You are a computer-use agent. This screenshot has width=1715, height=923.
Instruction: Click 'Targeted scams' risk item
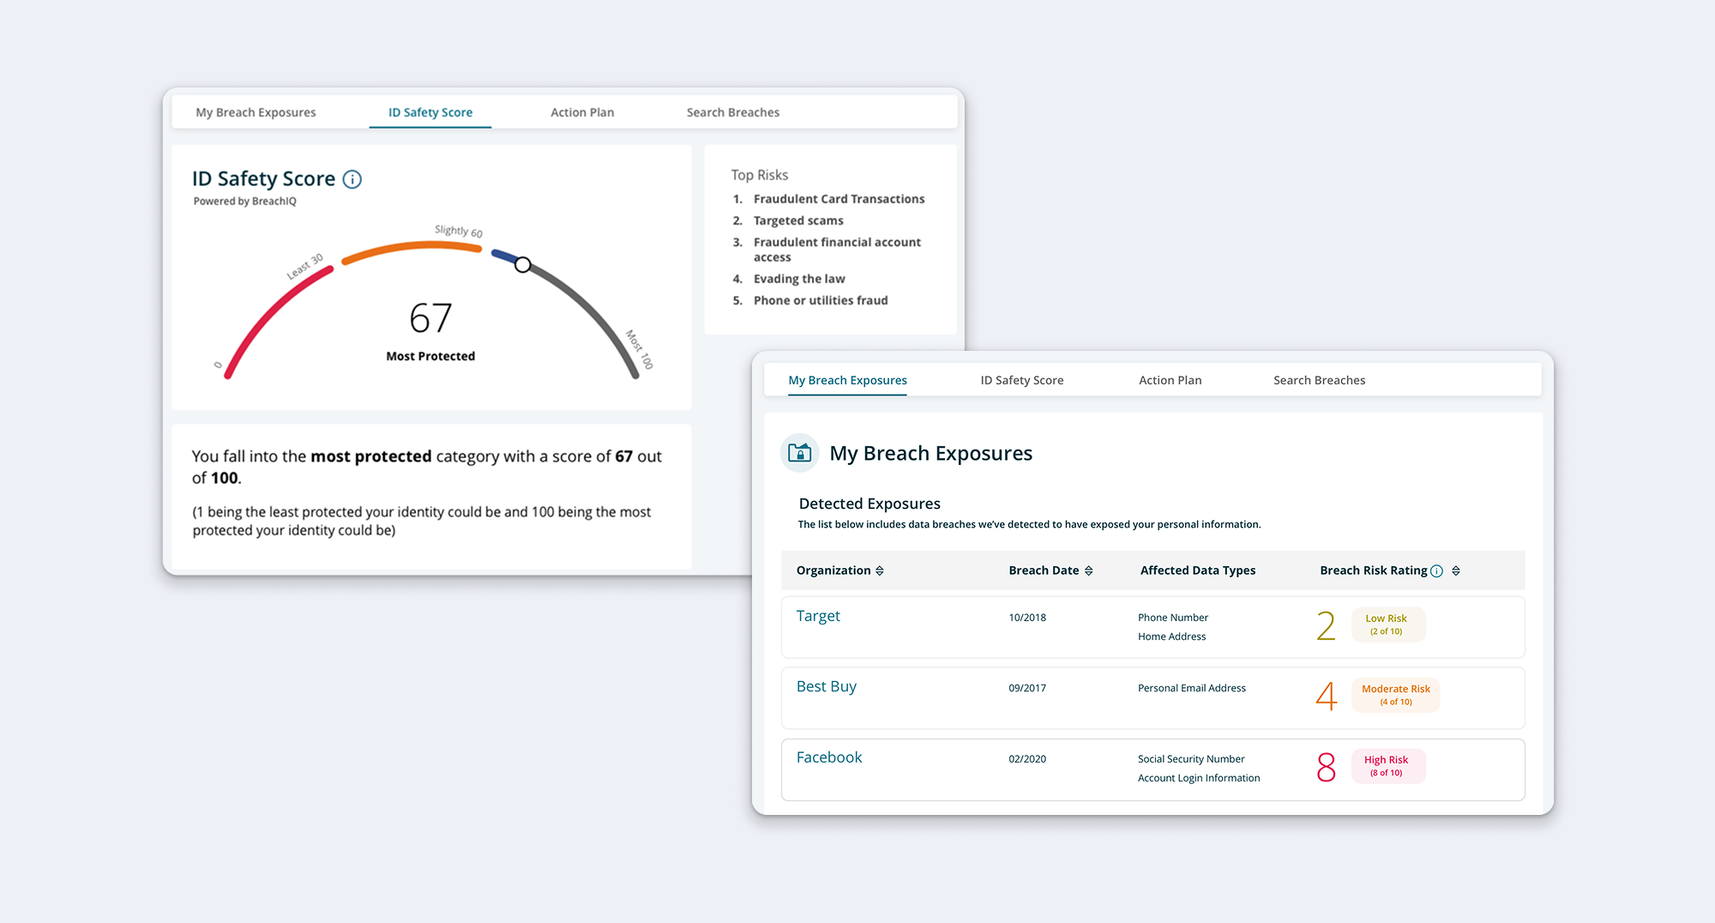(798, 220)
